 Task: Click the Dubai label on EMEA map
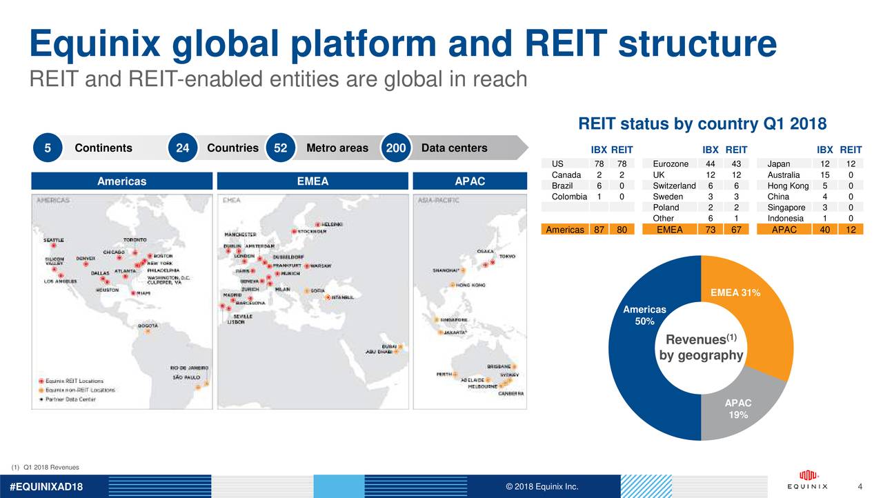(390, 347)
